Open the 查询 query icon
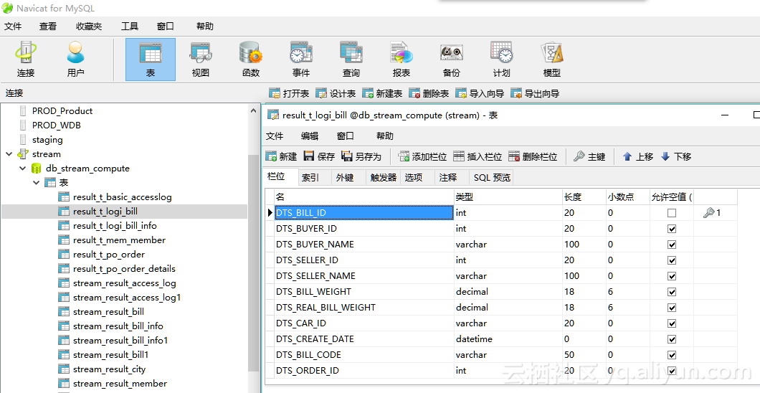Image resolution: width=760 pixels, height=393 pixels. click(x=351, y=60)
